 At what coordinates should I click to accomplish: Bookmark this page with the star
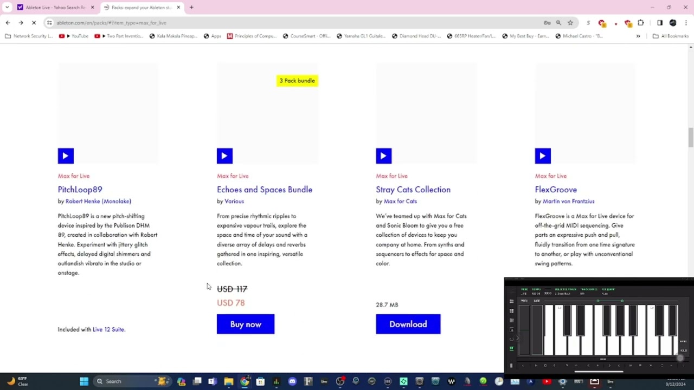point(570,23)
